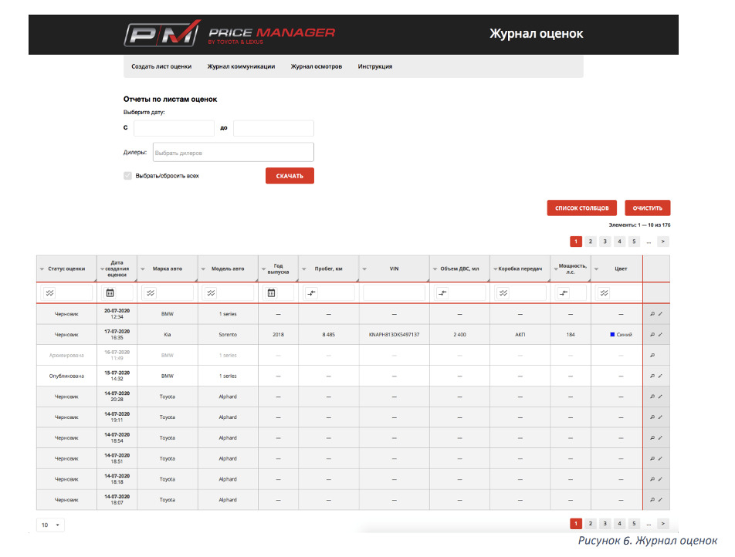The width and height of the screenshot is (735, 557).
Task: View the Alphard draft from 18:51
Action: click(x=652, y=458)
